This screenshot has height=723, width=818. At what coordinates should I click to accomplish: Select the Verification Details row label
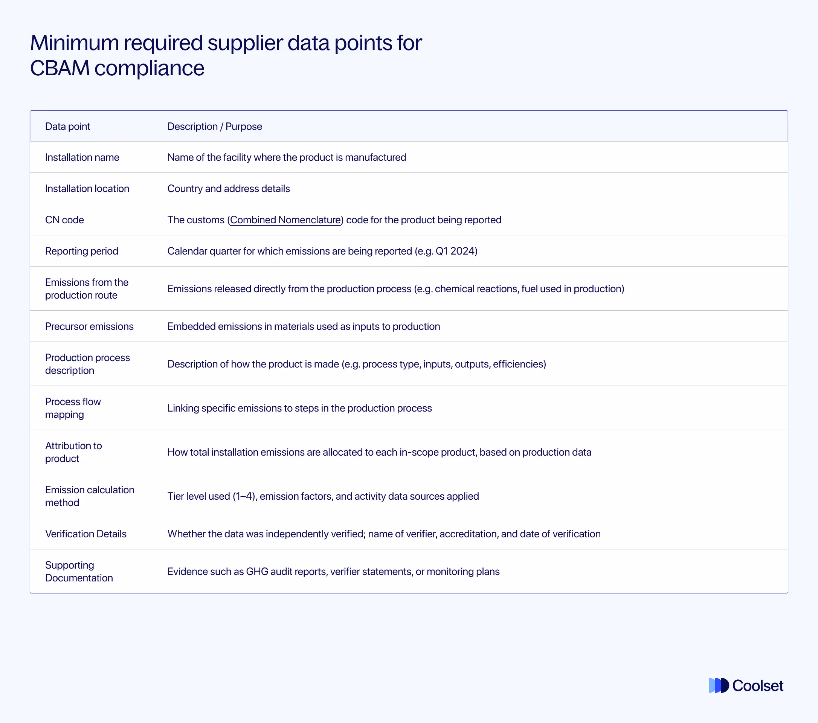coord(85,534)
